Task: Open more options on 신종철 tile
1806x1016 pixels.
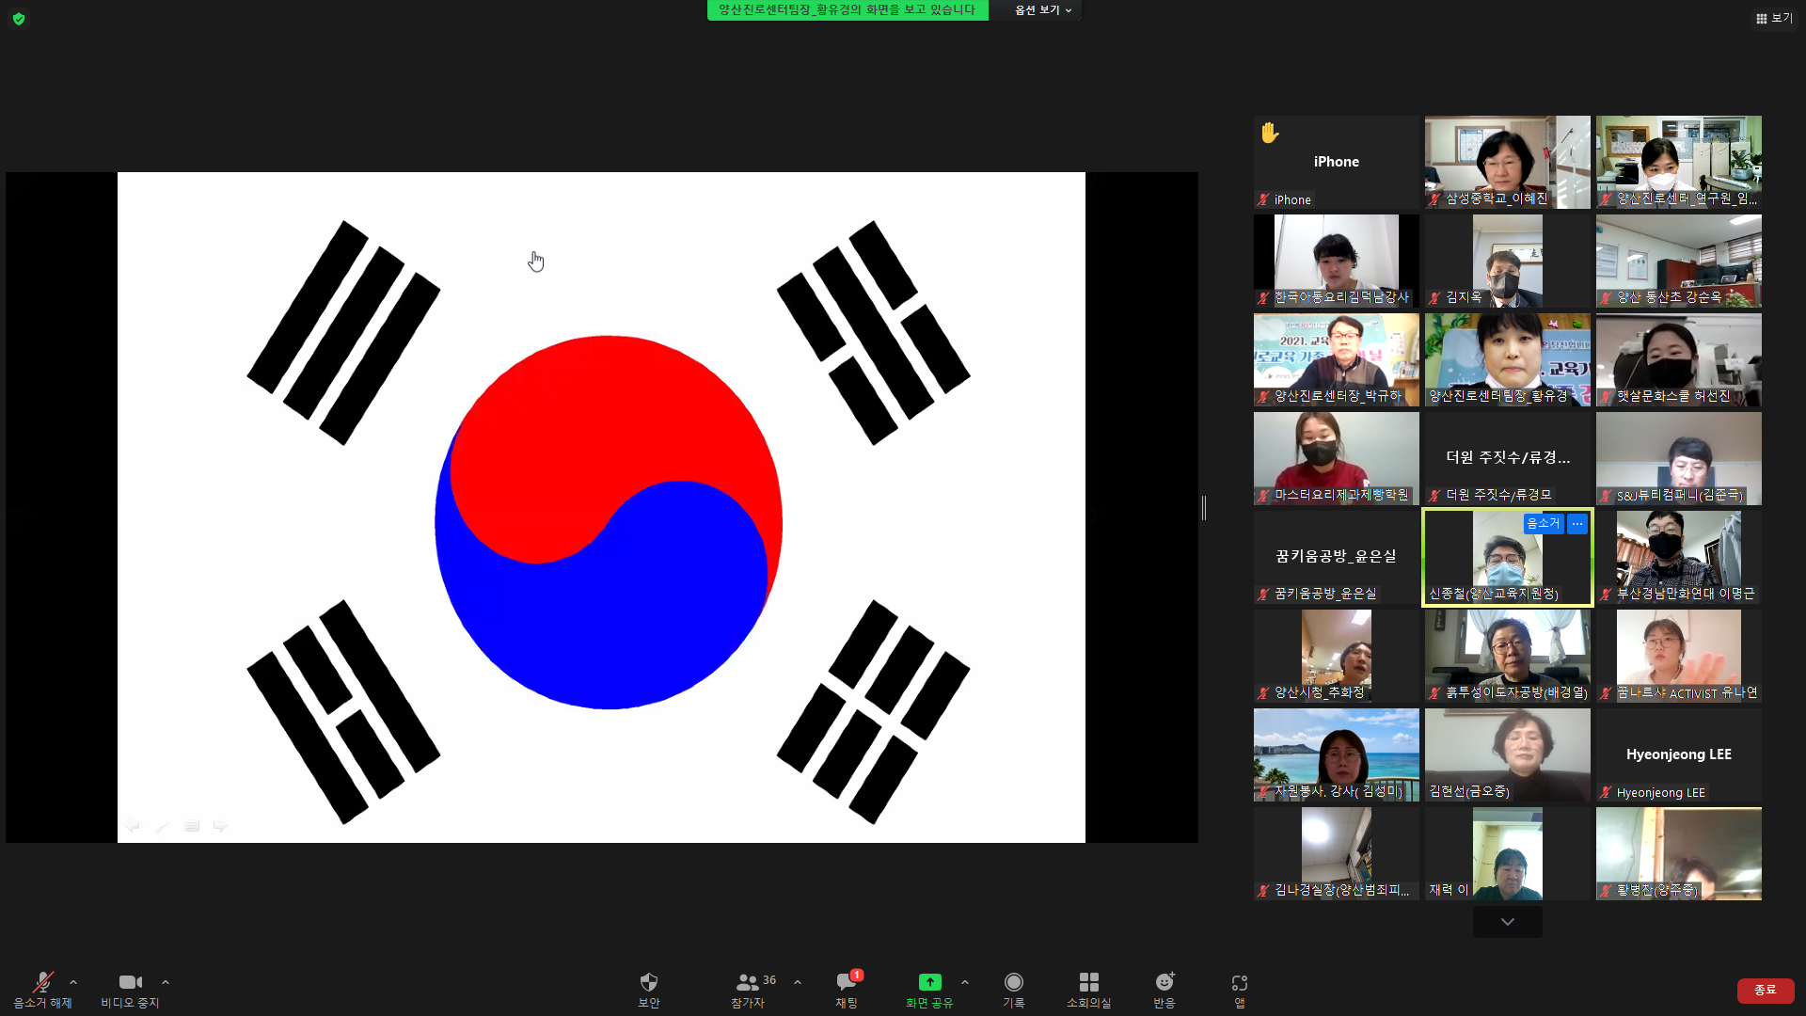Action: click(x=1577, y=524)
